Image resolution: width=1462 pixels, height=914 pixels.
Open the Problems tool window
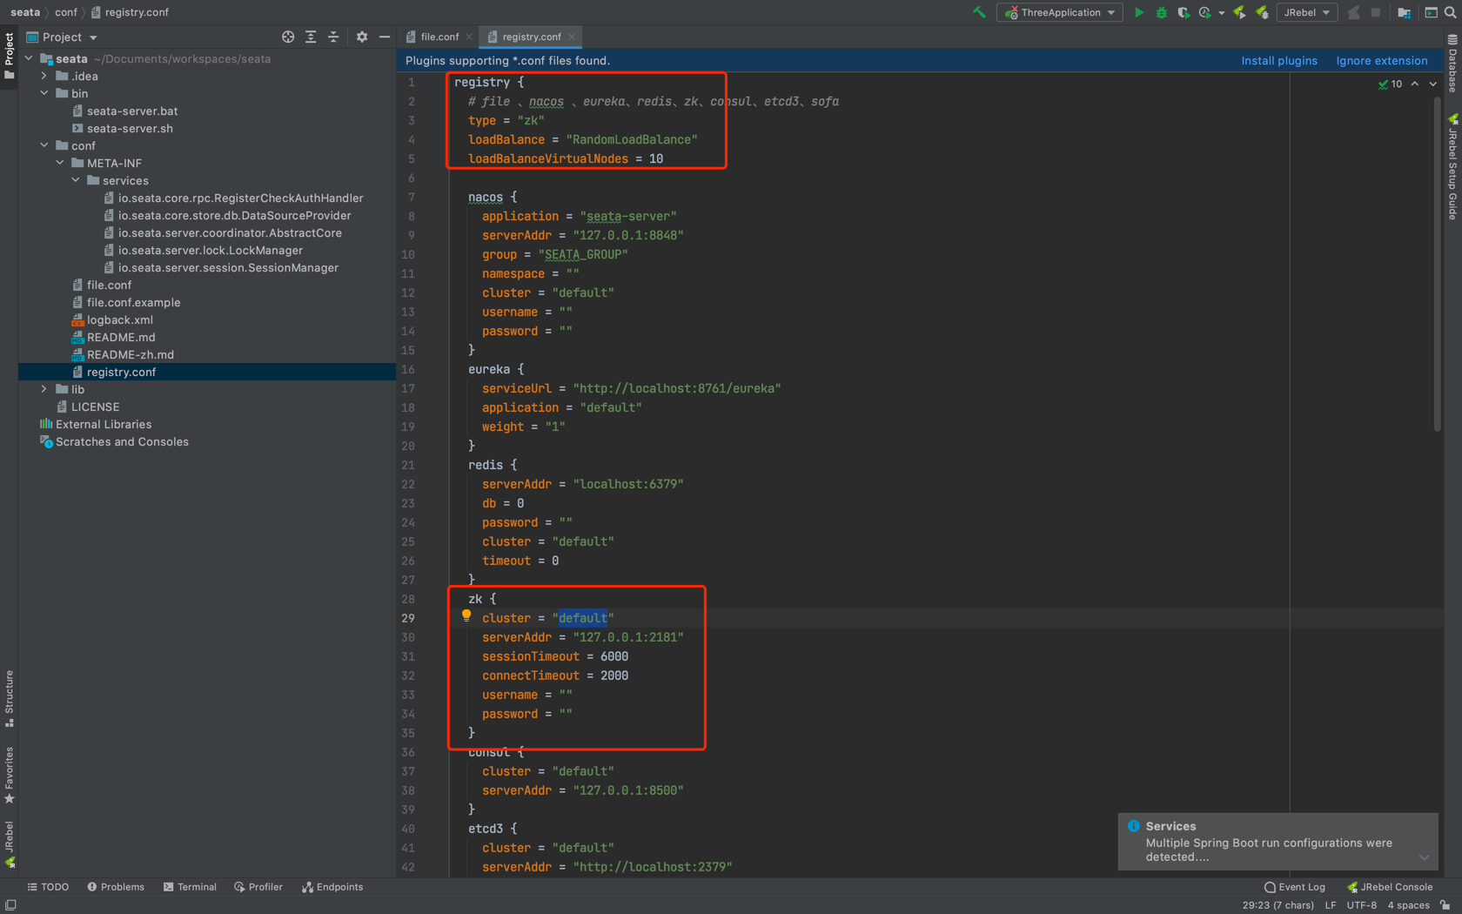click(x=116, y=887)
